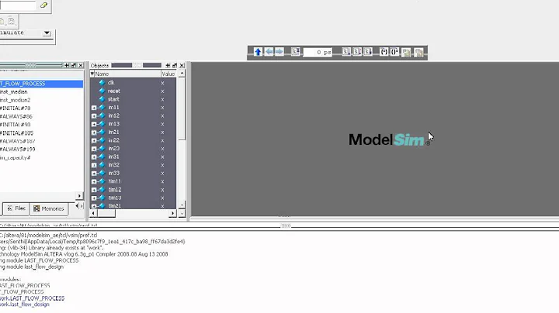Click the restart icon left of time field
This screenshot has height=313, width=559.
[296, 52]
